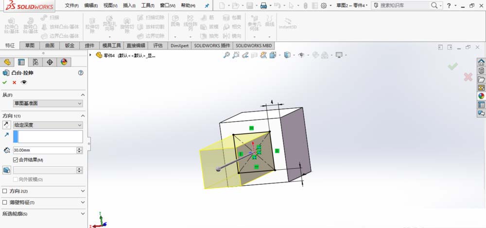Expand the 薄壁特征 section chevron
Viewport: 486px width, 228px height.
point(83,202)
